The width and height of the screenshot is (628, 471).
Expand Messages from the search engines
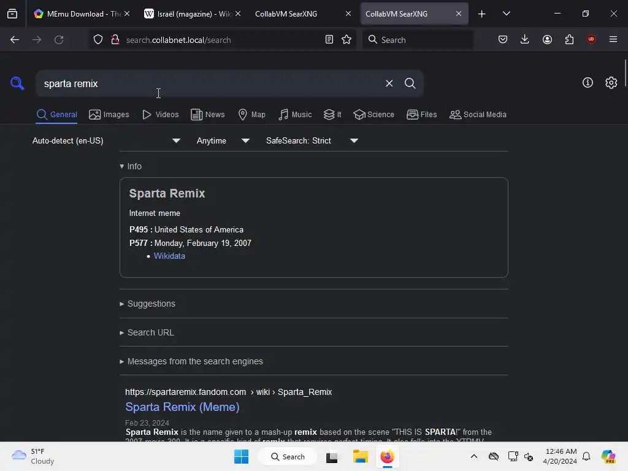[191, 361]
